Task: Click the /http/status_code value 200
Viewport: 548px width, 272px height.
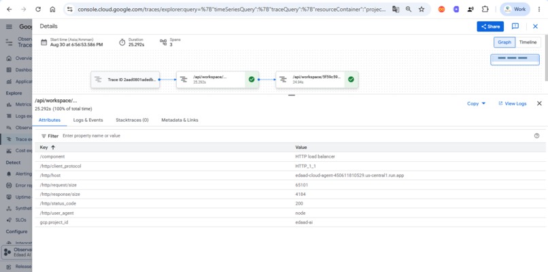Action: pos(299,203)
